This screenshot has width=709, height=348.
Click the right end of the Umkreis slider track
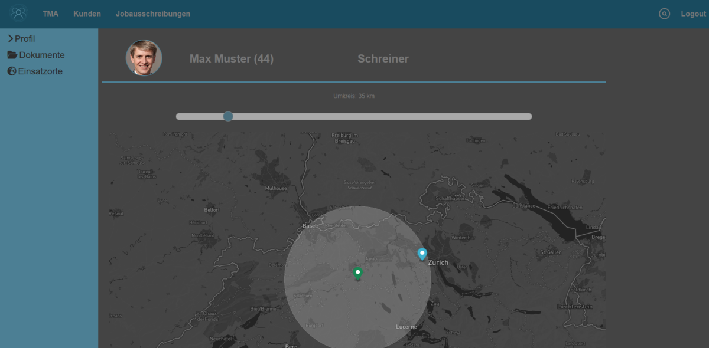(x=528, y=116)
